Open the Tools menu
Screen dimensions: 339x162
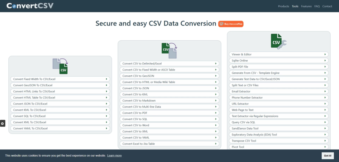(x=295, y=6)
